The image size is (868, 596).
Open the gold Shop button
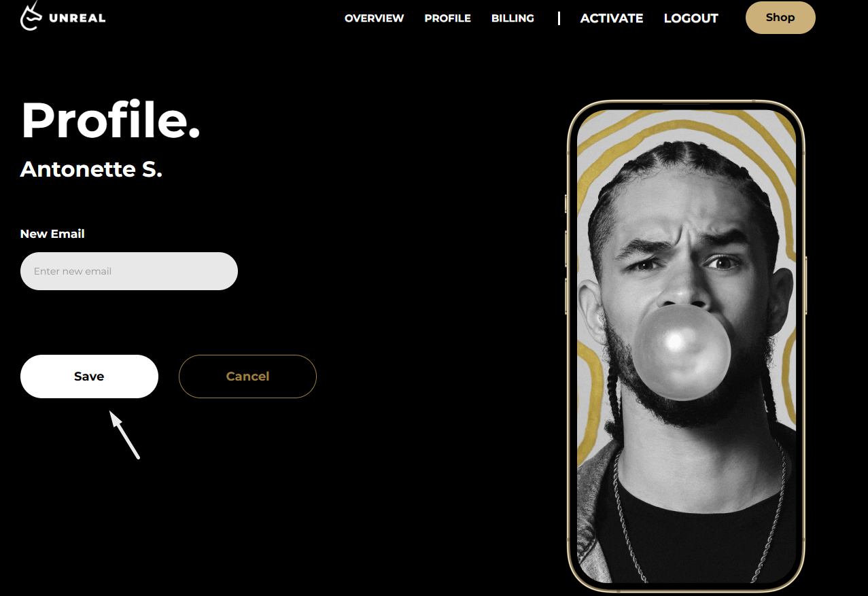pos(780,18)
